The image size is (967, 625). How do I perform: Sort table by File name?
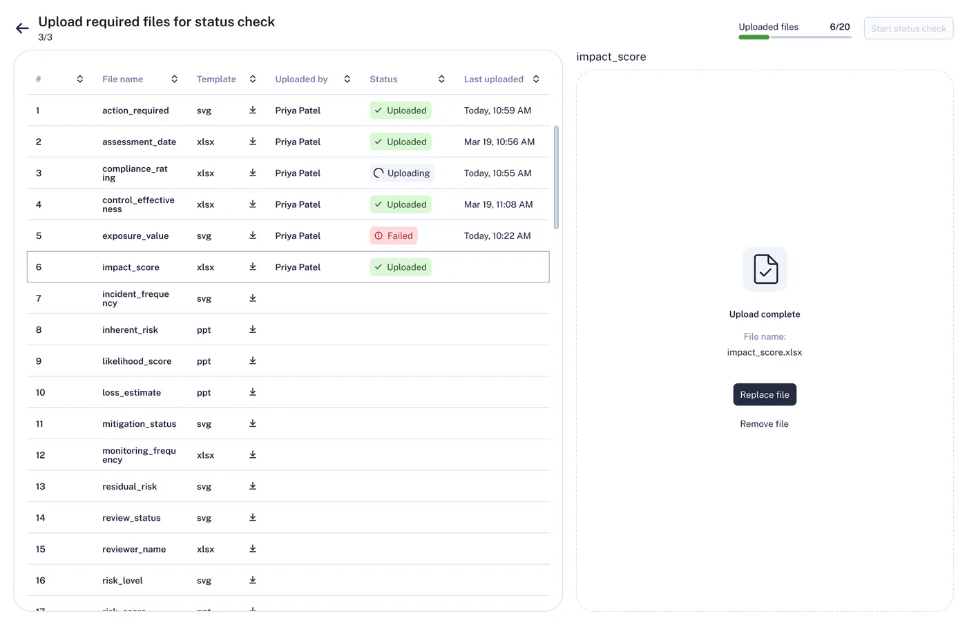coord(174,79)
